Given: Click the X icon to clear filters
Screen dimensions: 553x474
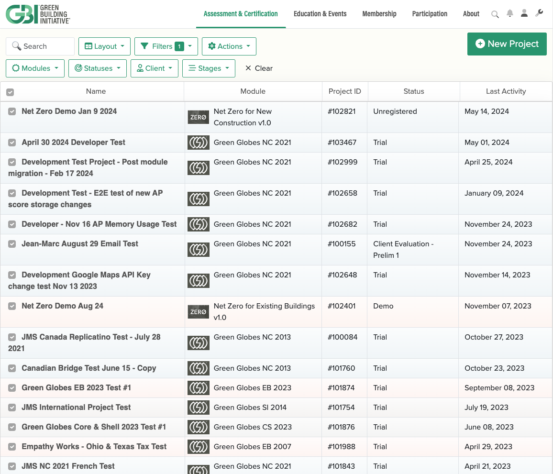Looking at the screenshot, I should 248,68.
